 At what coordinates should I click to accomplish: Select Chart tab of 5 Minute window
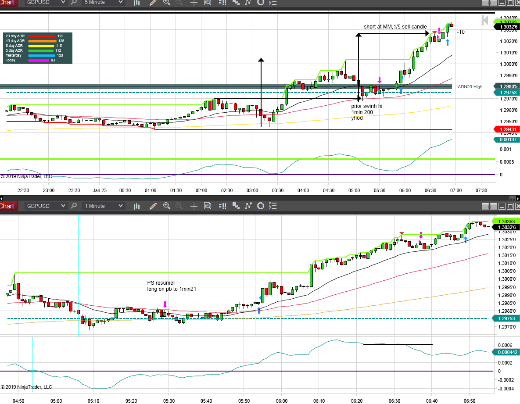point(8,3)
